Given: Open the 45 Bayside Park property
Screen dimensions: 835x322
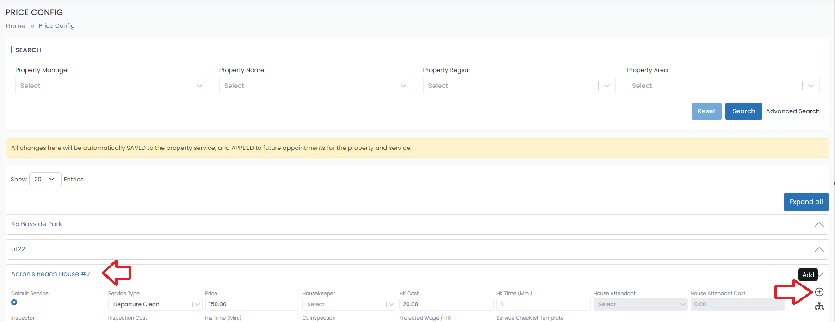Looking at the screenshot, I should tap(37, 224).
